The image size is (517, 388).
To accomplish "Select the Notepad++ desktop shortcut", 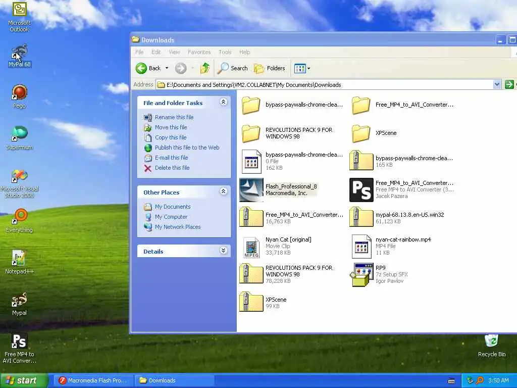I will (x=19, y=262).
